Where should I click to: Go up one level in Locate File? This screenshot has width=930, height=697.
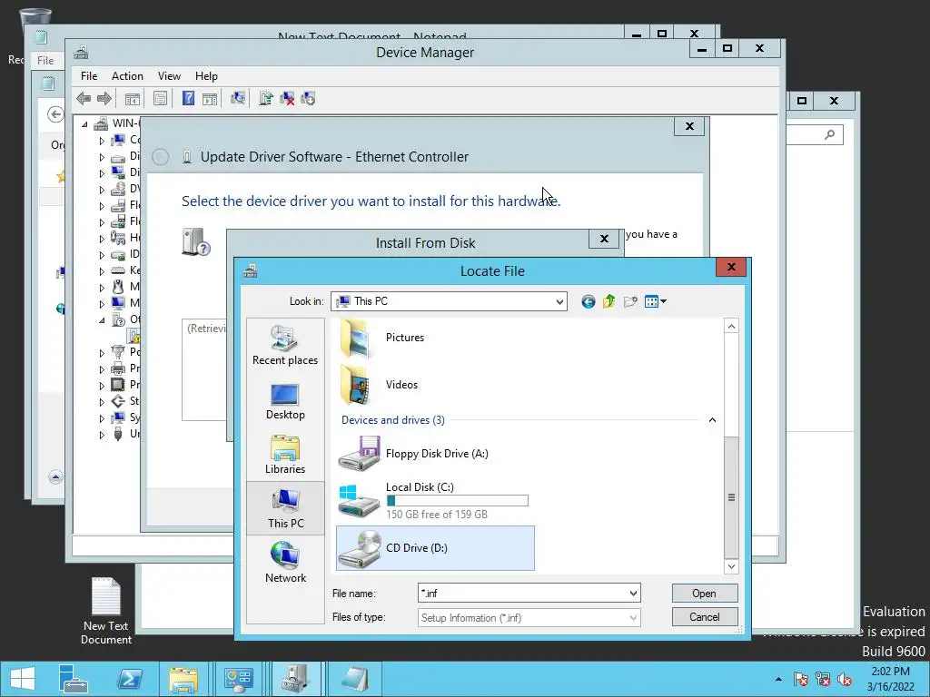609,301
